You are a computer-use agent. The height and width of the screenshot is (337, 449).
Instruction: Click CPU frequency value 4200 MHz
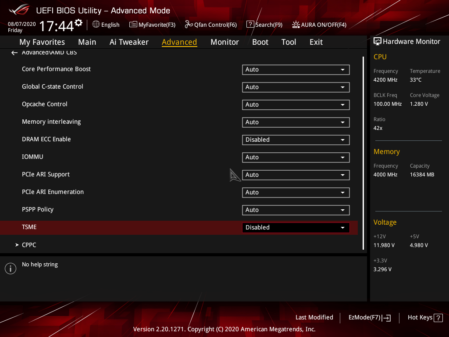tap(385, 80)
